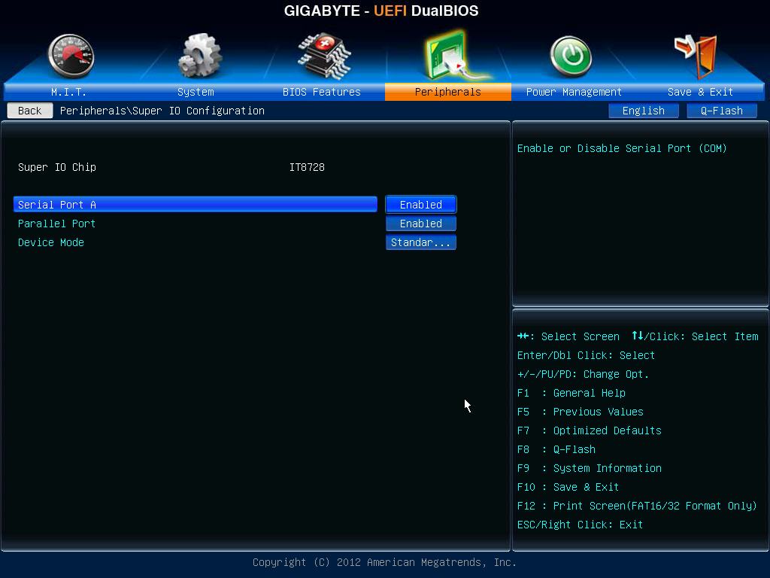770x578 pixels.
Task: Click the '/Click: Select Item' help text
Action: (702, 336)
